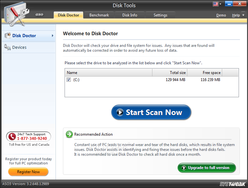Sort by the Total size column header
Screen dimensions: 248x188
point(170,72)
